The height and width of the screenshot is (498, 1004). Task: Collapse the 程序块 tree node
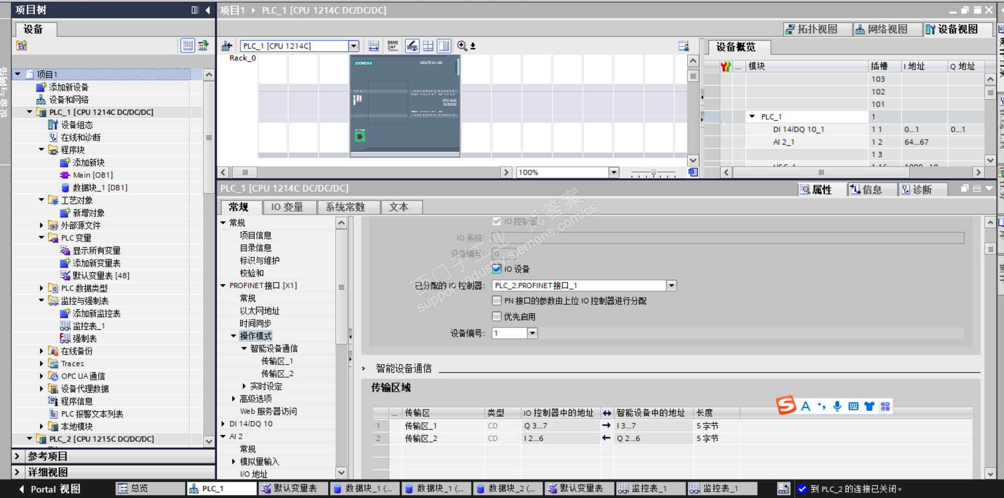(41, 150)
